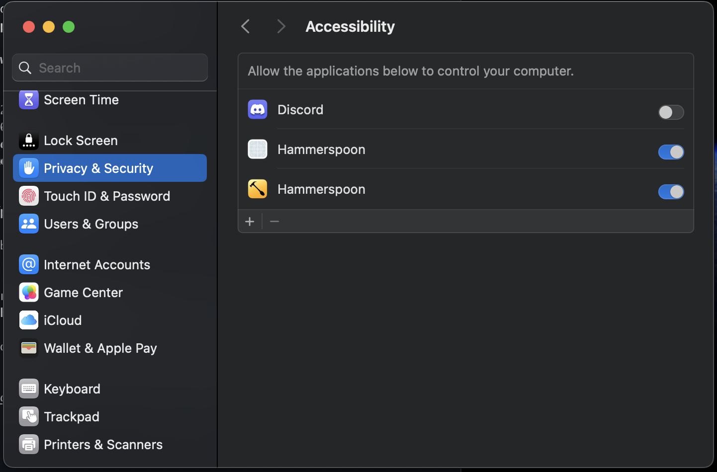Open Users & Groups settings
This screenshot has height=472, width=717.
91,224
